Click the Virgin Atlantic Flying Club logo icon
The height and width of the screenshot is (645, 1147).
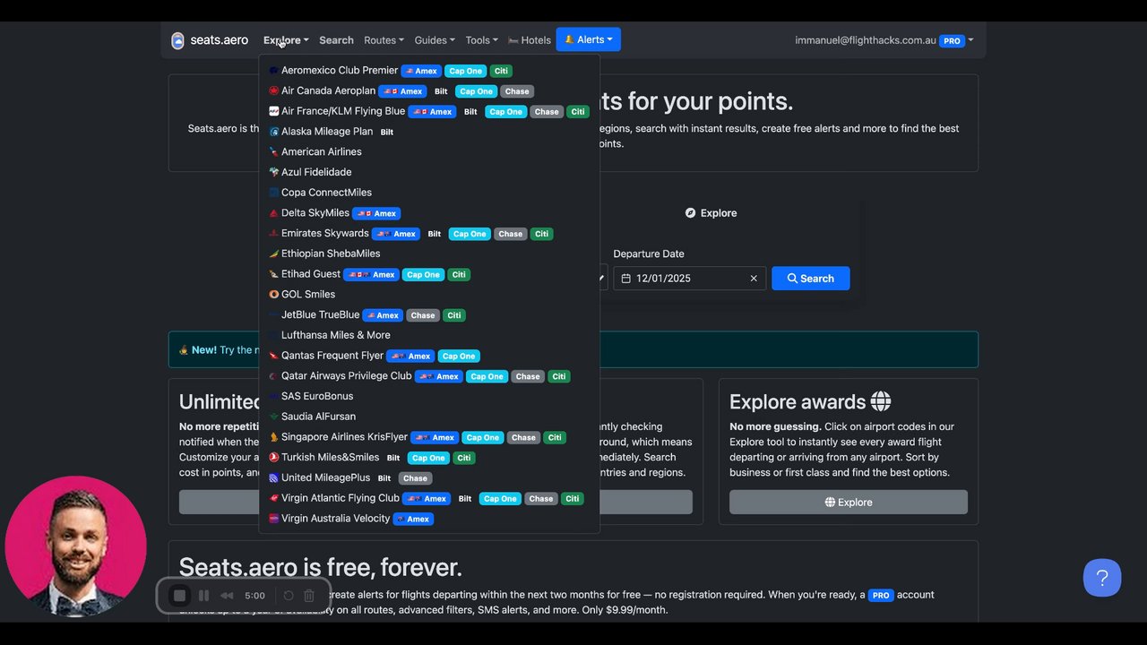pos(274,498)
